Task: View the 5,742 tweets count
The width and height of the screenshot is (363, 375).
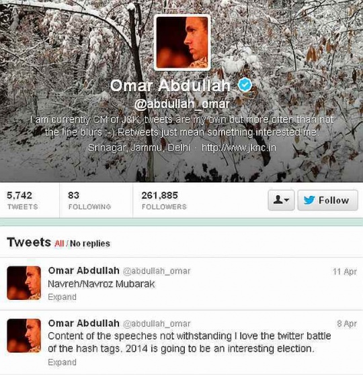Action: (23, 200)
